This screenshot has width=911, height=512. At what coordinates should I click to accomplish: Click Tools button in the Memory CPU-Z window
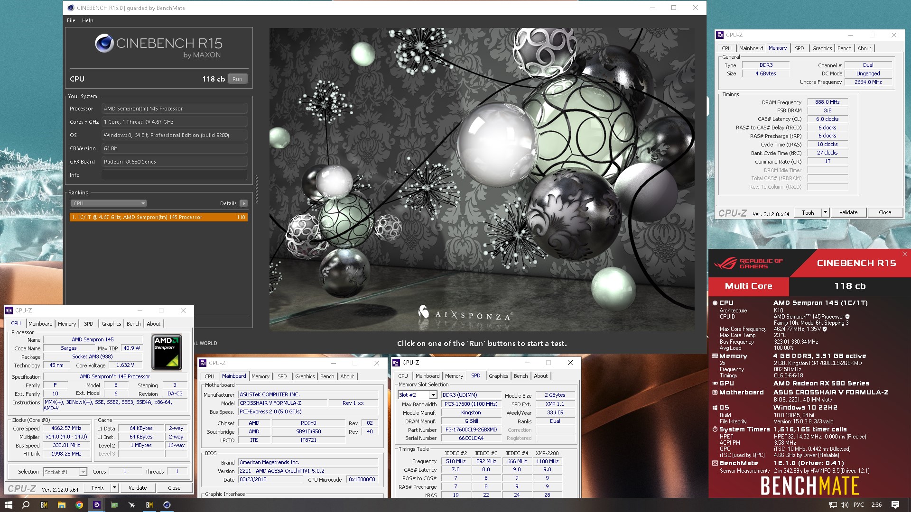coord(808,212)
